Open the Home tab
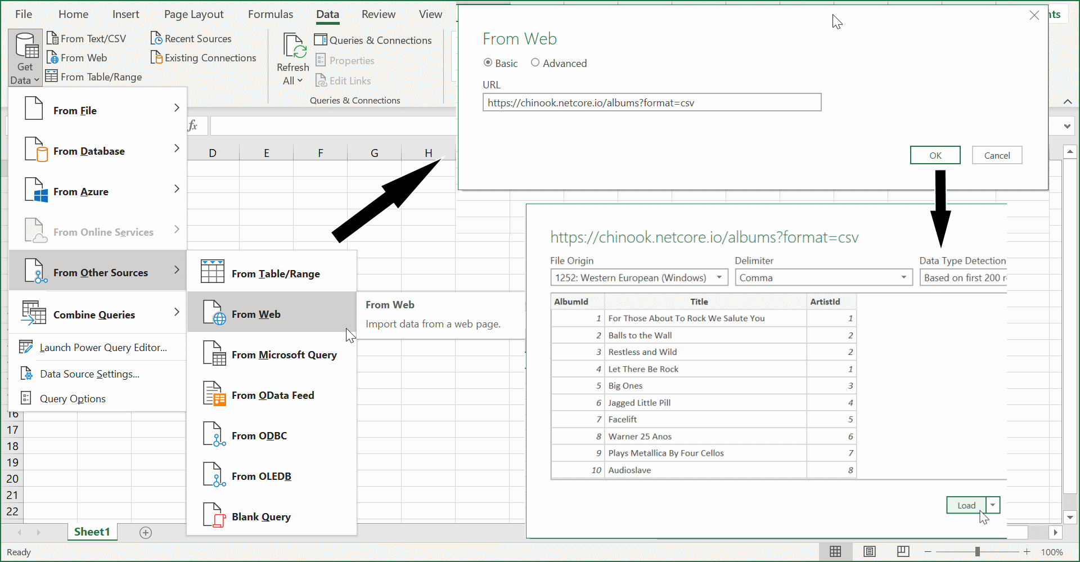1080x562 pixels. (74, 14)
